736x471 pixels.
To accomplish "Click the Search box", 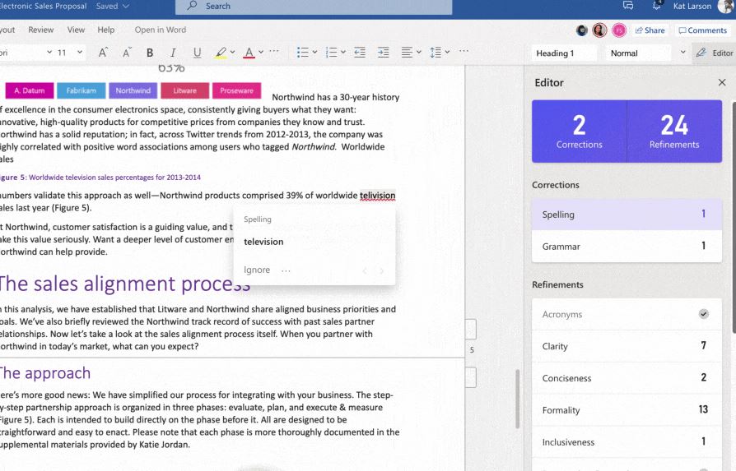I will [314, 7].
